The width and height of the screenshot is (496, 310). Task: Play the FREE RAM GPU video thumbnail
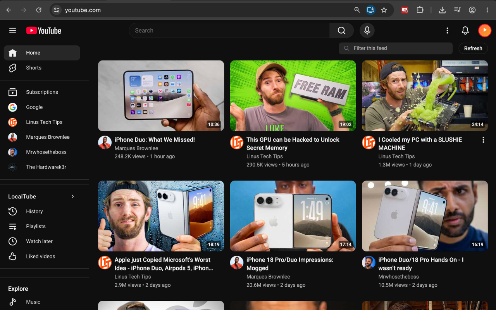pos(293,96)
